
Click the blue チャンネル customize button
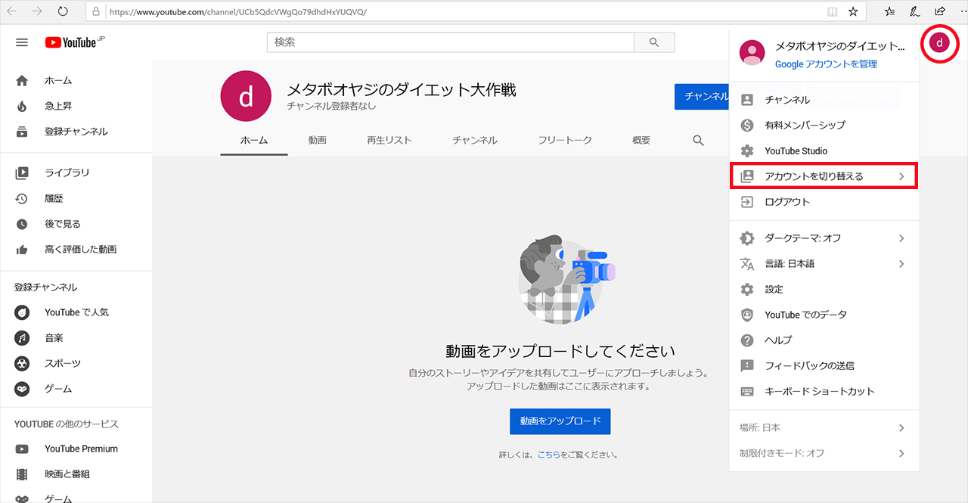point(702,97)
